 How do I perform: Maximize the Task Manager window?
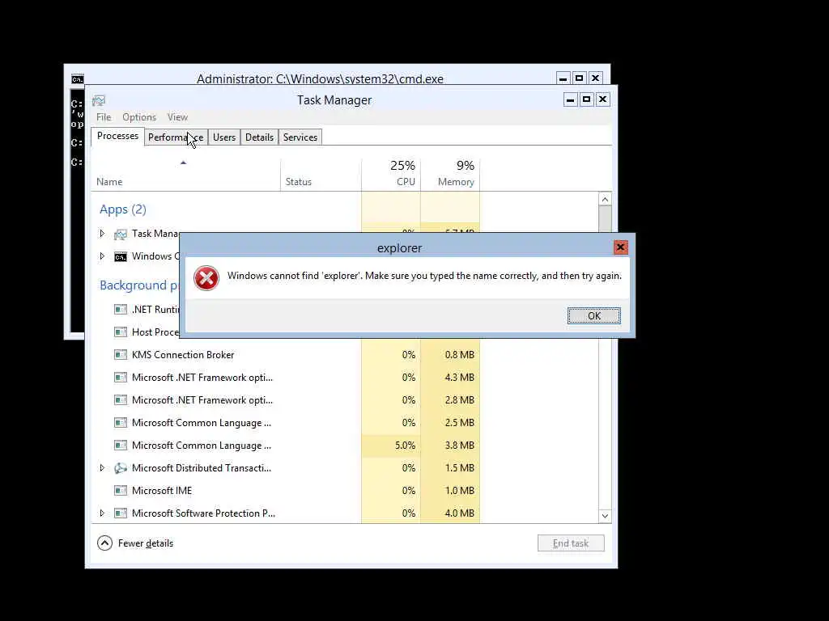click(586, 99)
